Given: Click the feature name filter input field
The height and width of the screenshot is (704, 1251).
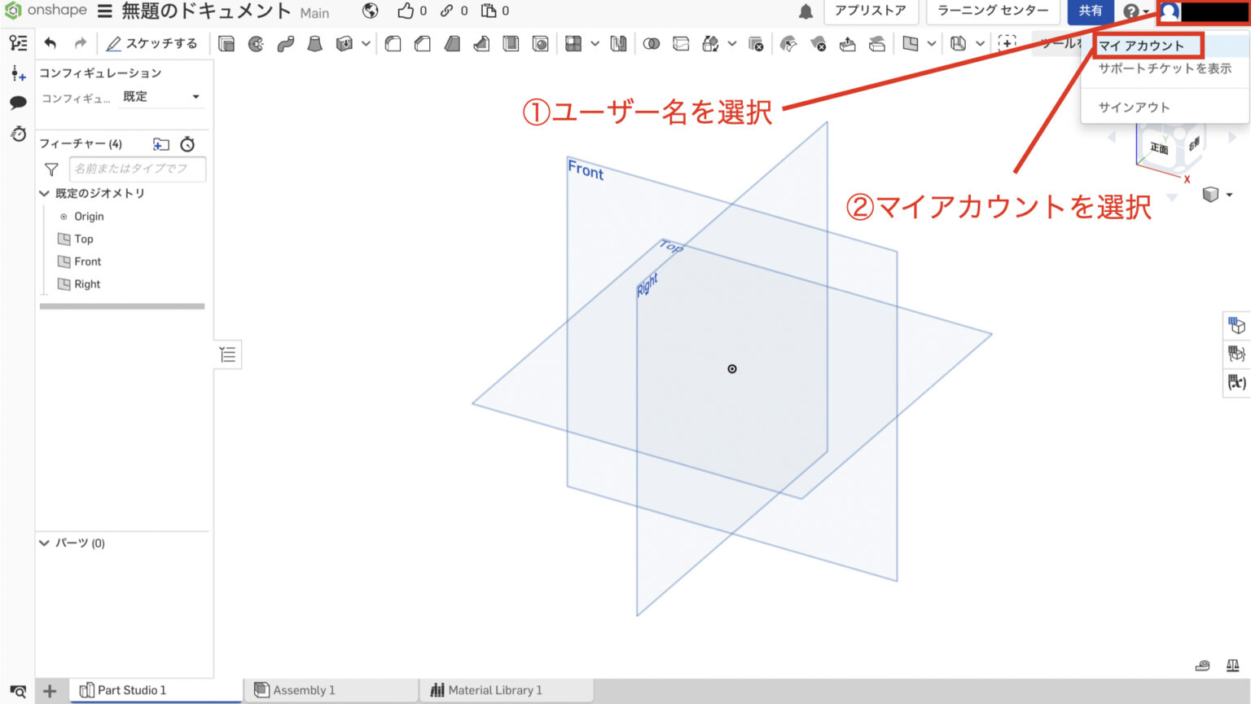Looking at the screenshot, I should coord(137,169).
